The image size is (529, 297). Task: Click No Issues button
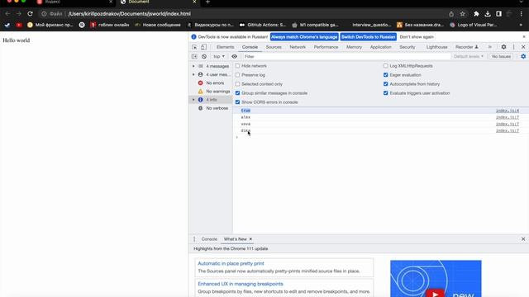[501, 57]
